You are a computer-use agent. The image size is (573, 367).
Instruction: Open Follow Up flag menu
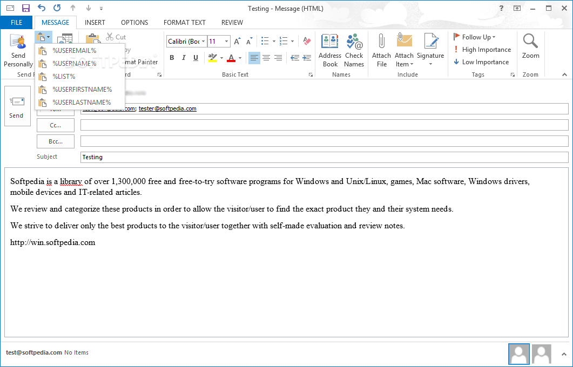pos(474,37)
